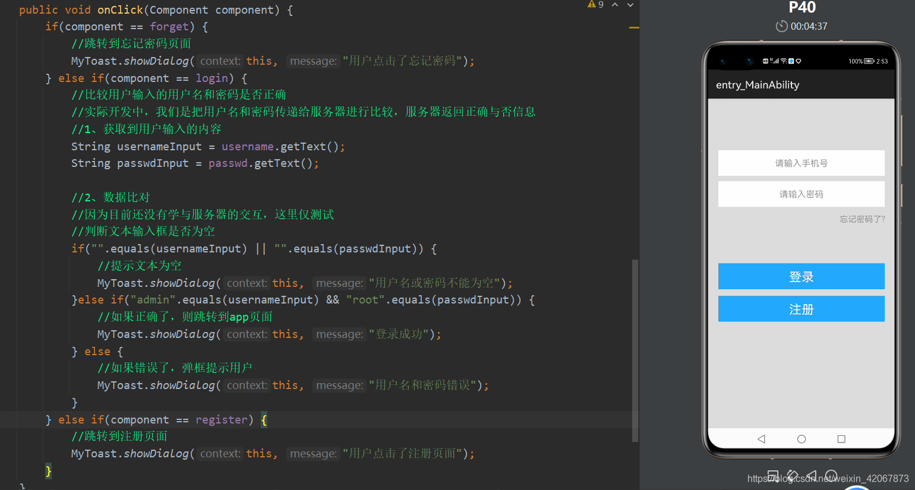Click the Wi-Fi icon in phone status bar
The width and height of the screenshot is (915, 490).
coord(784,61)
